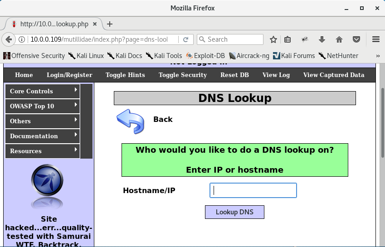Click the OWASP logo image in sidebar
The image size is (385, 247).
coord(47,180)
